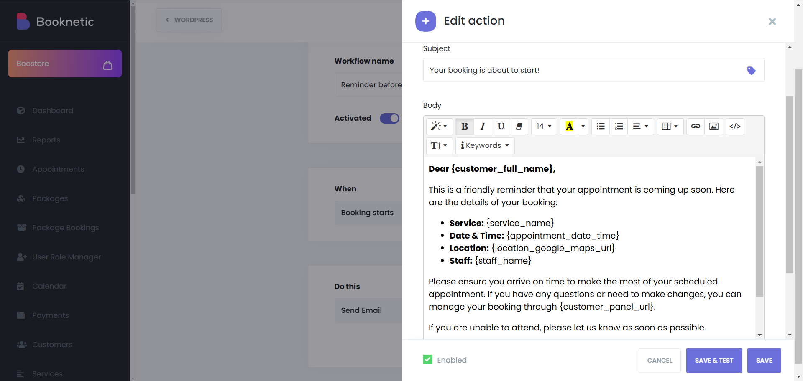Click the Payments card icon

click(x=21, y=315)
